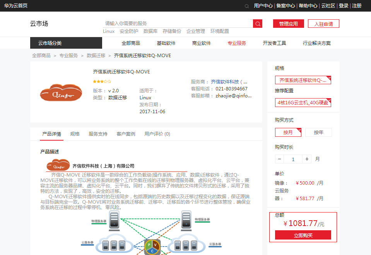
Task: Click the left physical server icon in diagram
Action: pos(114,221)
